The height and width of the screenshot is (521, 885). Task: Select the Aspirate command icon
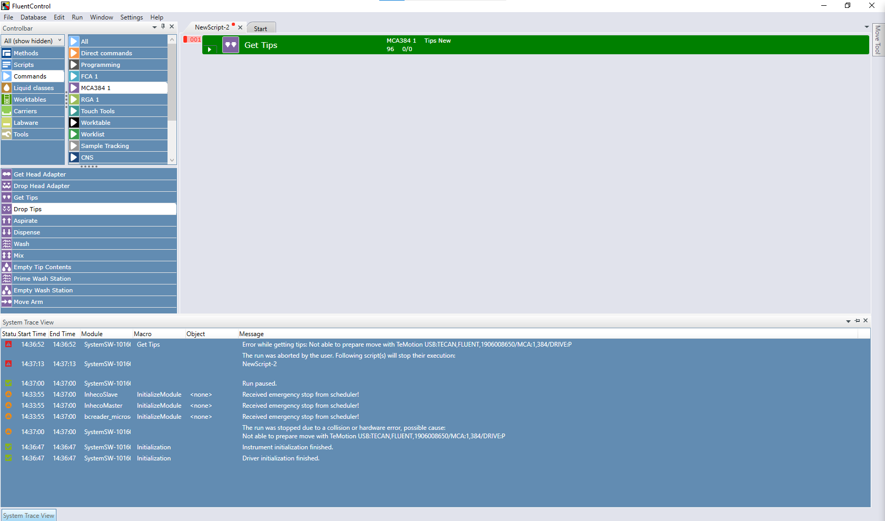(7, 221)
